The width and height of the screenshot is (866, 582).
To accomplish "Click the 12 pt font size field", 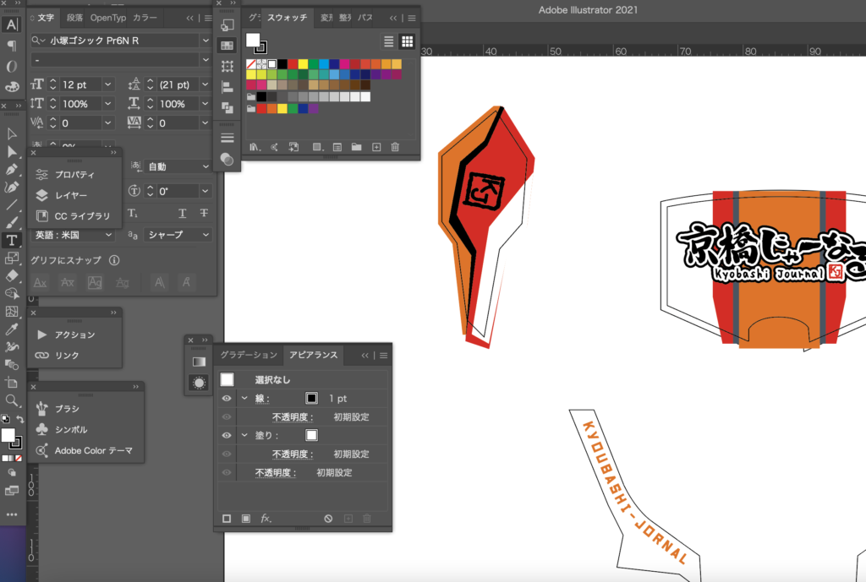I will click(x=79, y=84).
